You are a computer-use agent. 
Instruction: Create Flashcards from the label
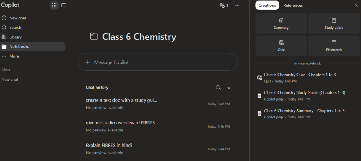tap(334, 50)
